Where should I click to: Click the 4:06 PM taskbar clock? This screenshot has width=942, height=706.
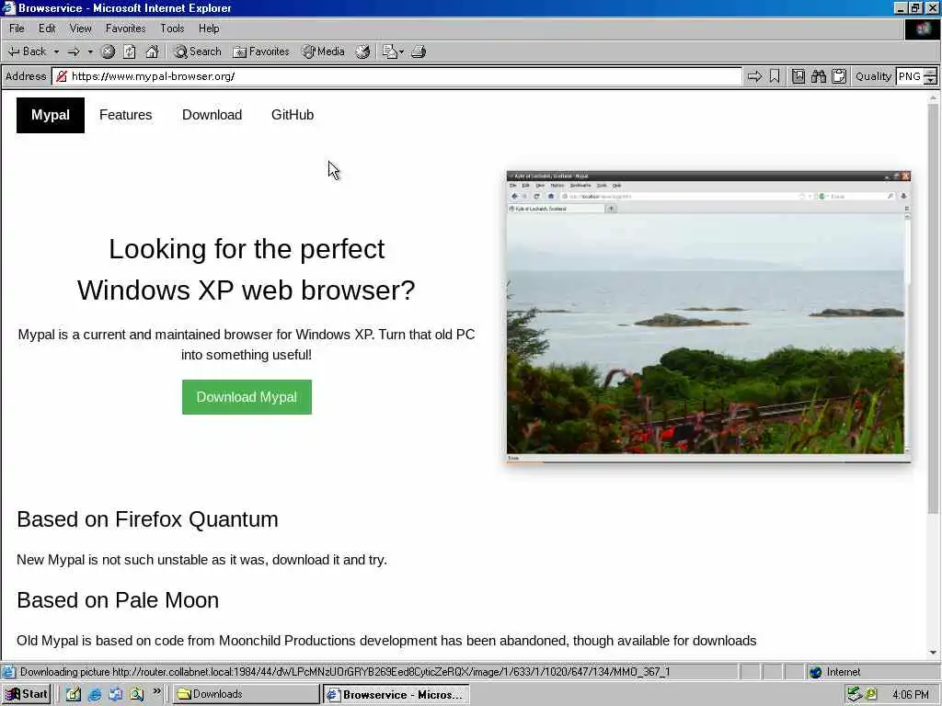coord(910,695)
